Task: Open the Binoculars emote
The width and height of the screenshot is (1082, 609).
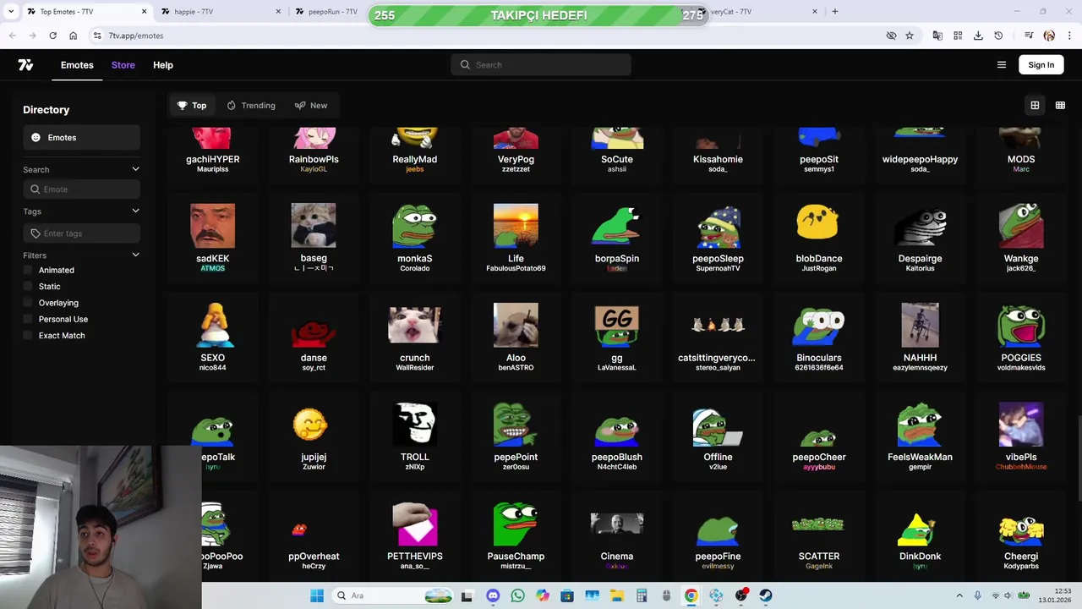Action: coord(818,337)
